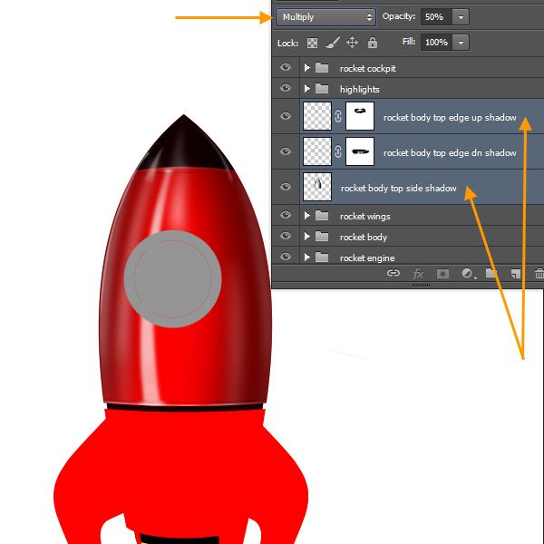
Task: Expand the rocket wings group
Action: 307,216
